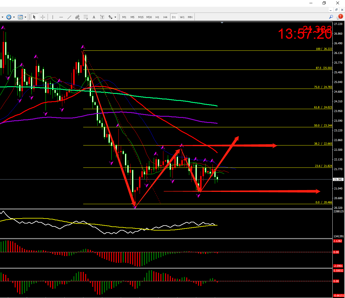Switch chart to M1 timeframe
This screenshot has width=345, height=298.
[124, 17]
